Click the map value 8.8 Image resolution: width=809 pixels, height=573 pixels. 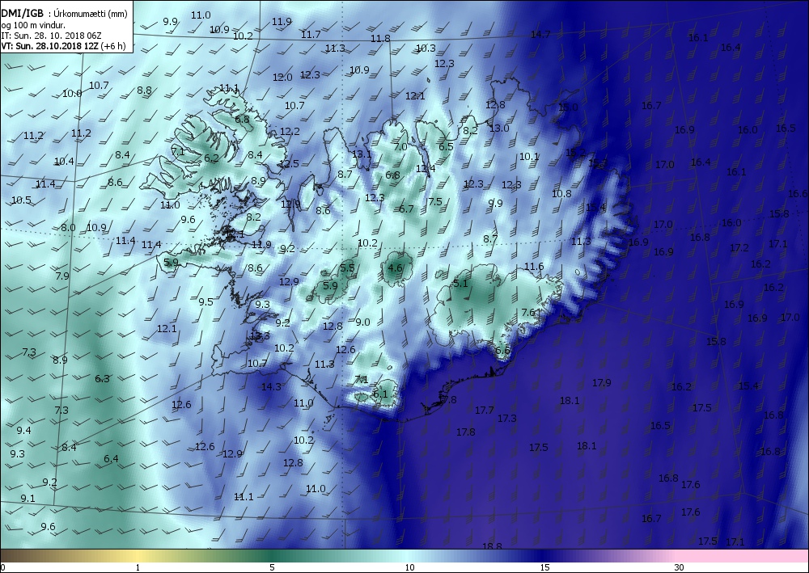145,91
